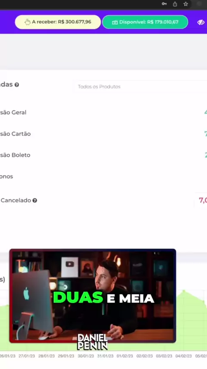
Task: Click the 01/02/23 date on chart axis
Action: coord(125,356)
